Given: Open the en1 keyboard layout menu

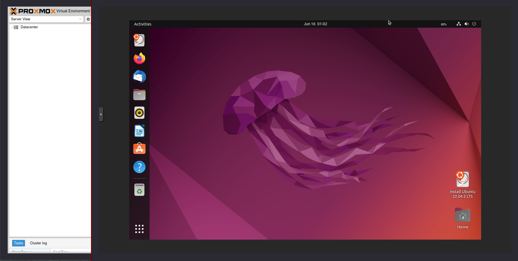Looking at the screenshot, I should click(x=443, y=24).
